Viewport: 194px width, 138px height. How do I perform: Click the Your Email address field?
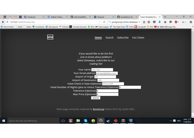coord(107,73)
